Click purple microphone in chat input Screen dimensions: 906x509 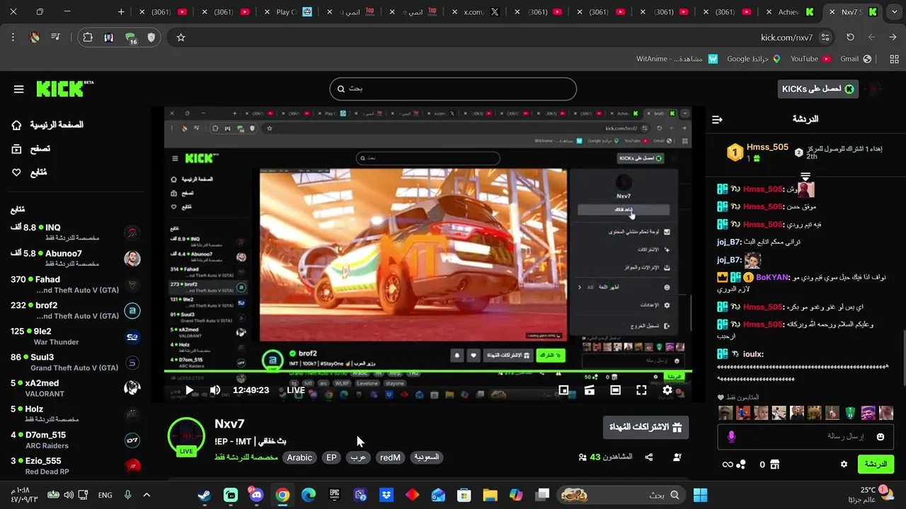[732, 437]
